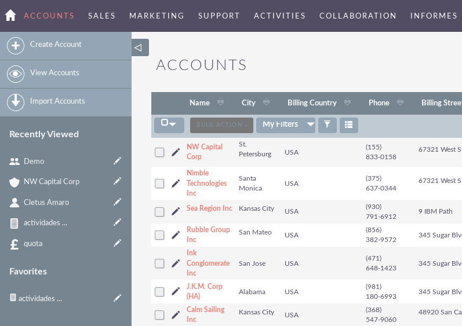Click the 9 IBM Path street cell
The width and height of the screenshot is (462, 326).
[435, 211]
